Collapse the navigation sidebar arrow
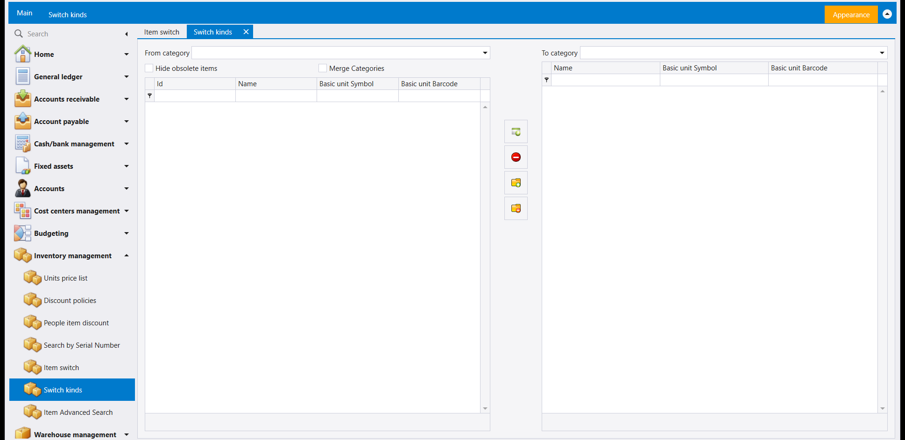 (127, 34)
